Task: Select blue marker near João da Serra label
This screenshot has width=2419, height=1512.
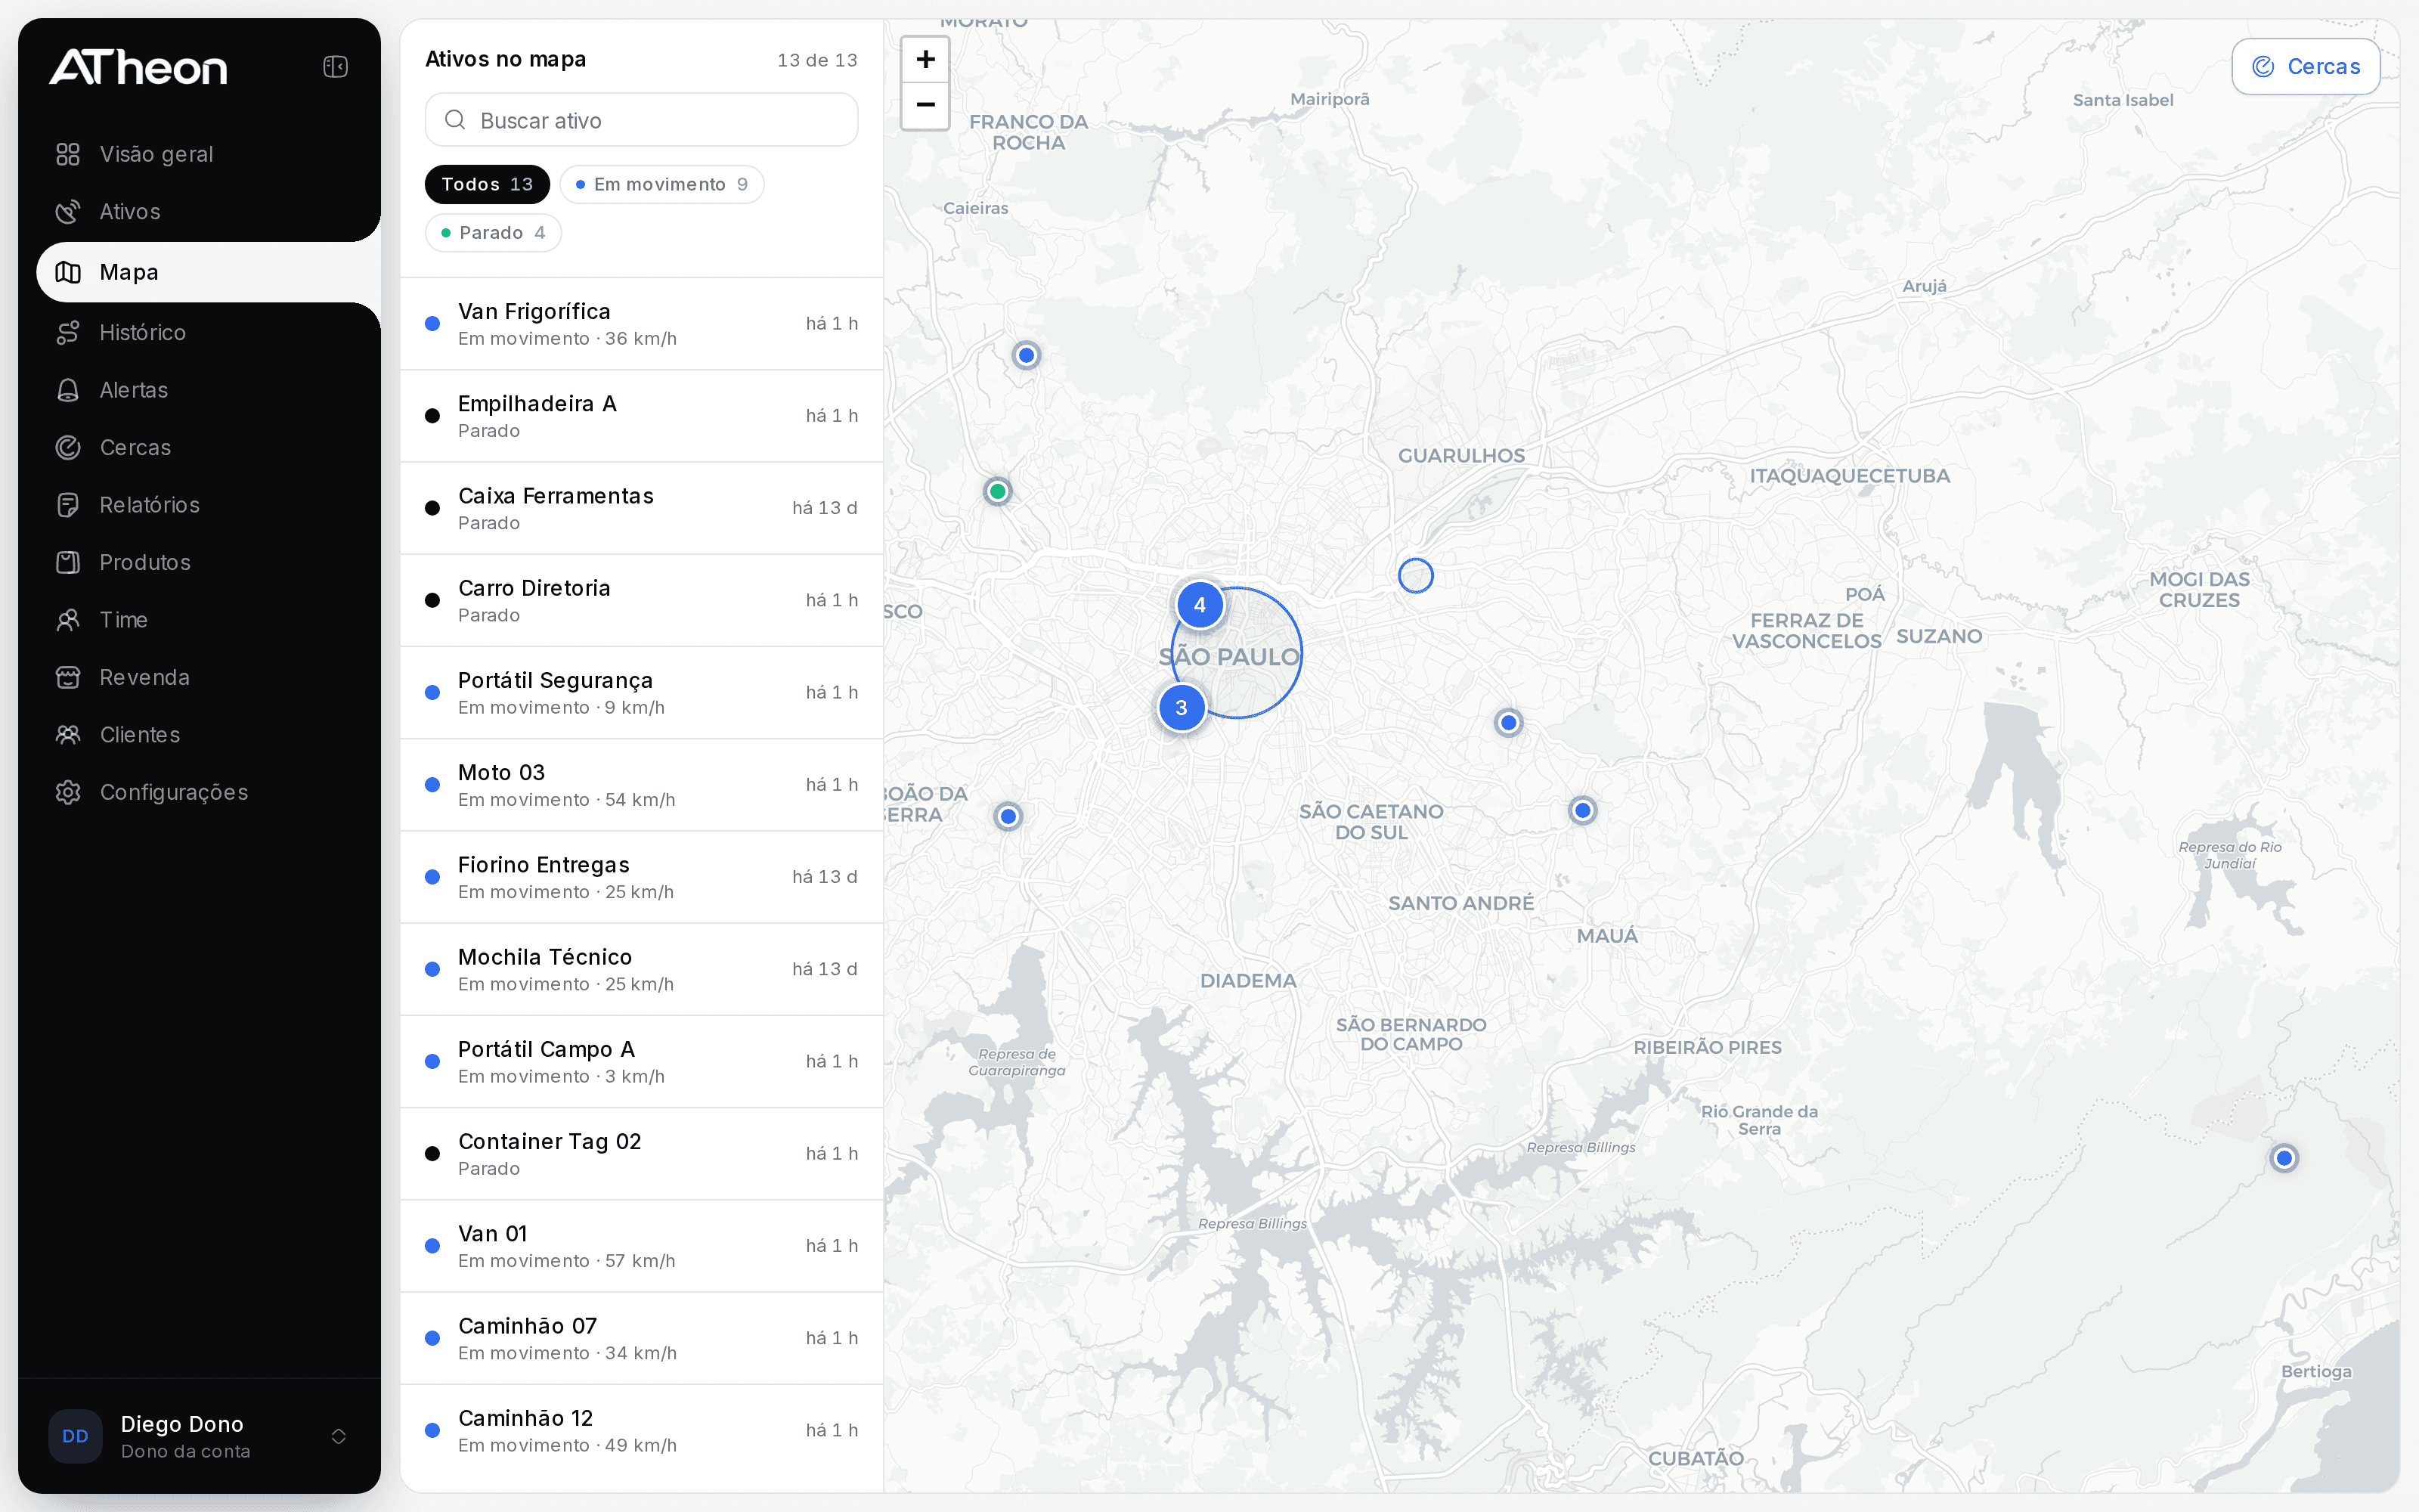Action: (x=1008, y=816)
